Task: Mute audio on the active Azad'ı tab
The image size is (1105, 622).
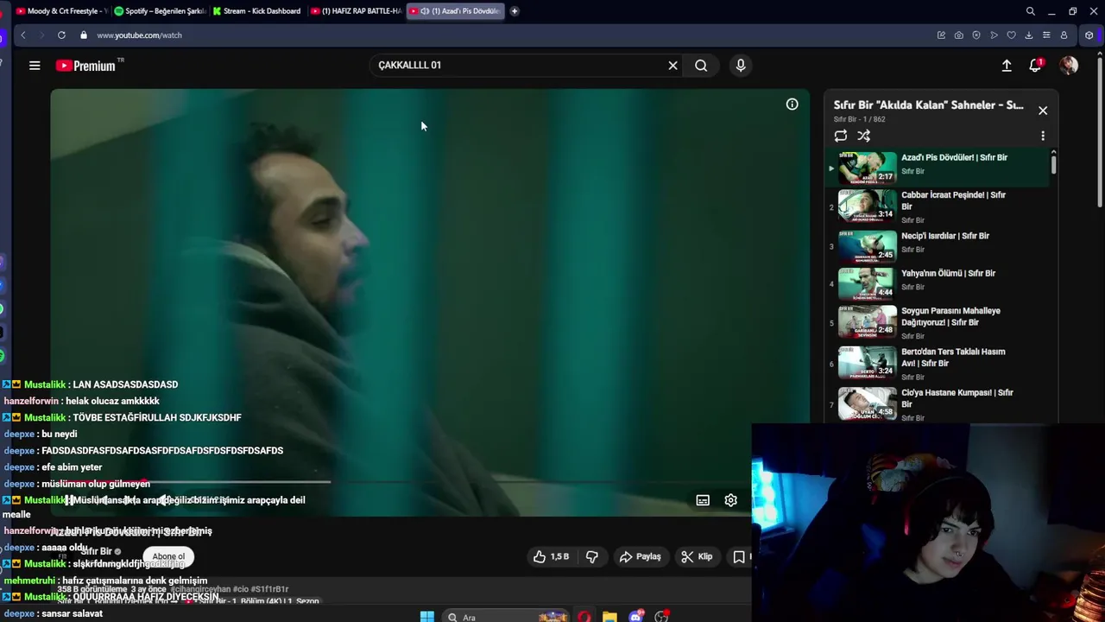Action: coord(425,11)
